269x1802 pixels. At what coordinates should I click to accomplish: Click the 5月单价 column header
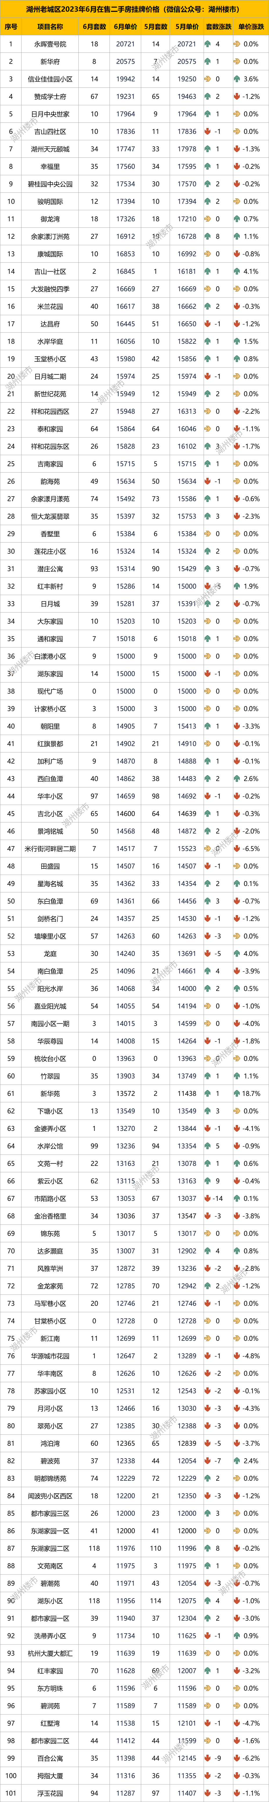coord(187,27)
